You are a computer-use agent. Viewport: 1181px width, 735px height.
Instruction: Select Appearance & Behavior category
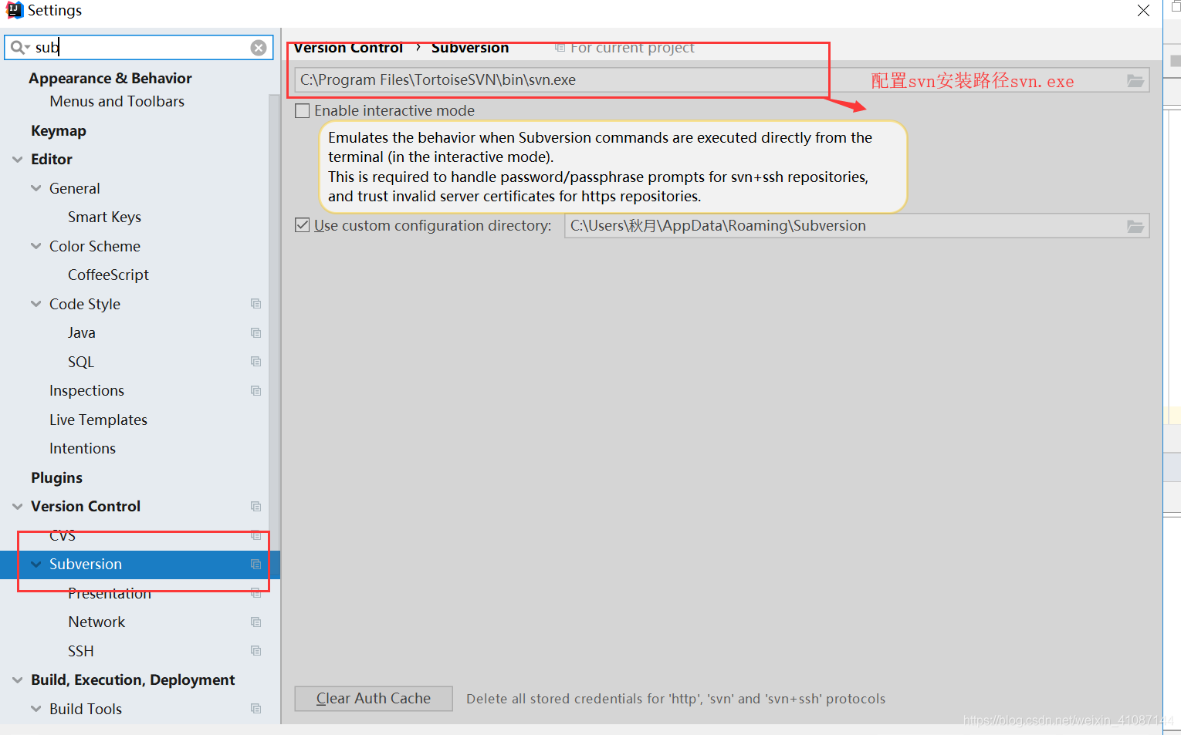coord(110,79)
